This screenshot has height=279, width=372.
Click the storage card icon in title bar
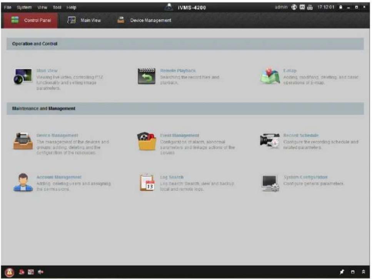(302, 7)
